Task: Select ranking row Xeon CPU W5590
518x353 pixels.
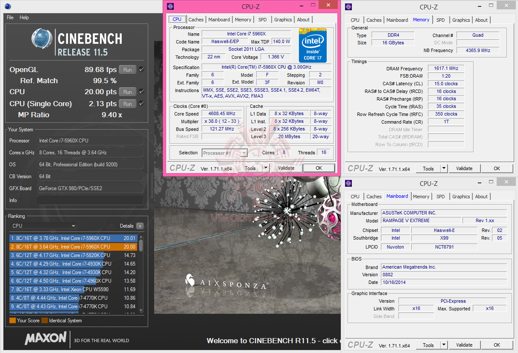Action: [x=73, y=289]
